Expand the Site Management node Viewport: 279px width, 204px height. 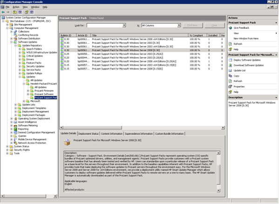tap(7, 25)
